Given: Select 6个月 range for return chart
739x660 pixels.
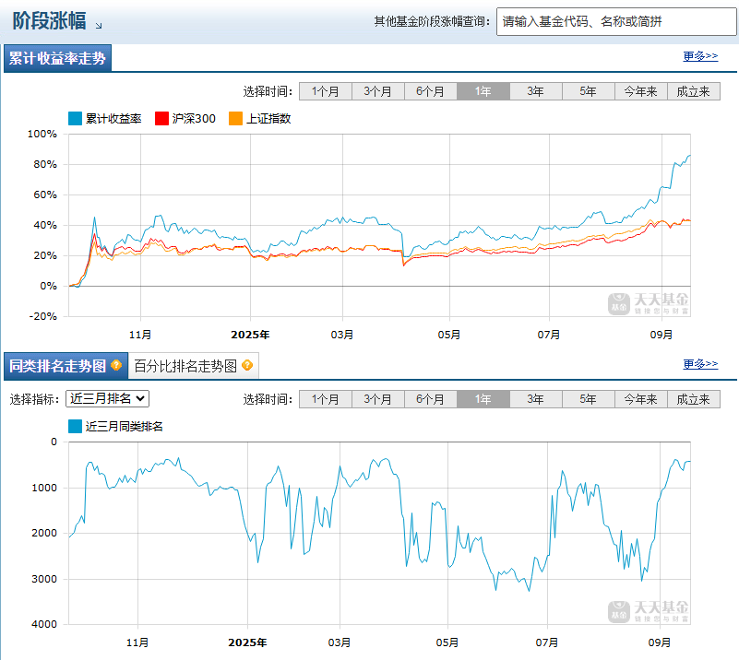Looking at the screenshot, I should point(431,91).
